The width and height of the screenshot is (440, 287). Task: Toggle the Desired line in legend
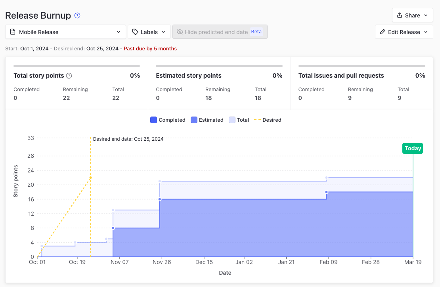click(268, 120)
